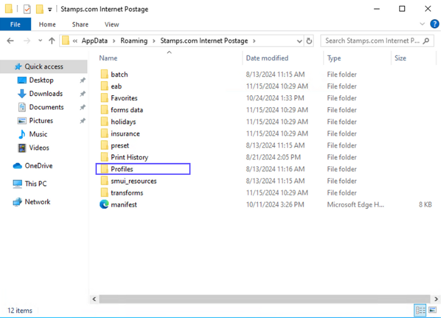This screenshot has height=318, width=441.
Task: Click the Favorites folder icon
Action: (x=104, y=98)
